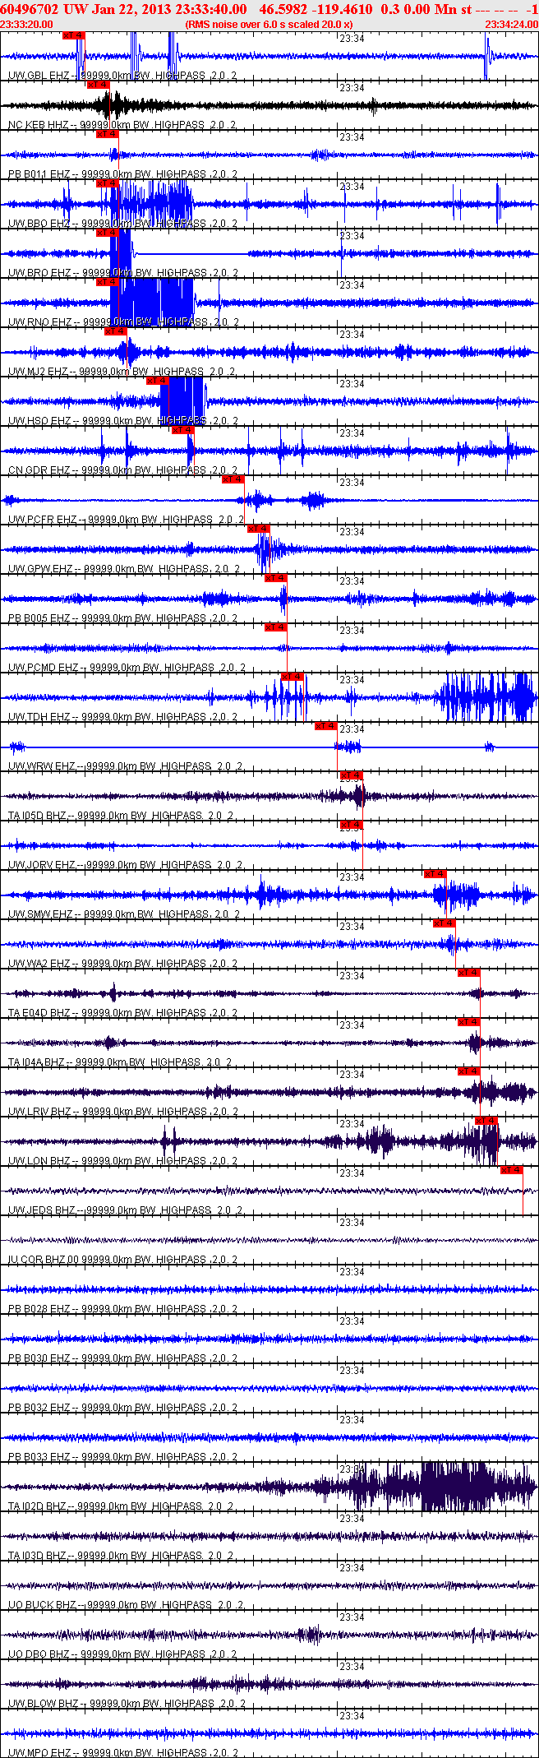Viewport: 539px width, 1758px height.
Task: Click the PB.B033 EHZ station label
Action: pyautogui.click(x=122, y=1457)
